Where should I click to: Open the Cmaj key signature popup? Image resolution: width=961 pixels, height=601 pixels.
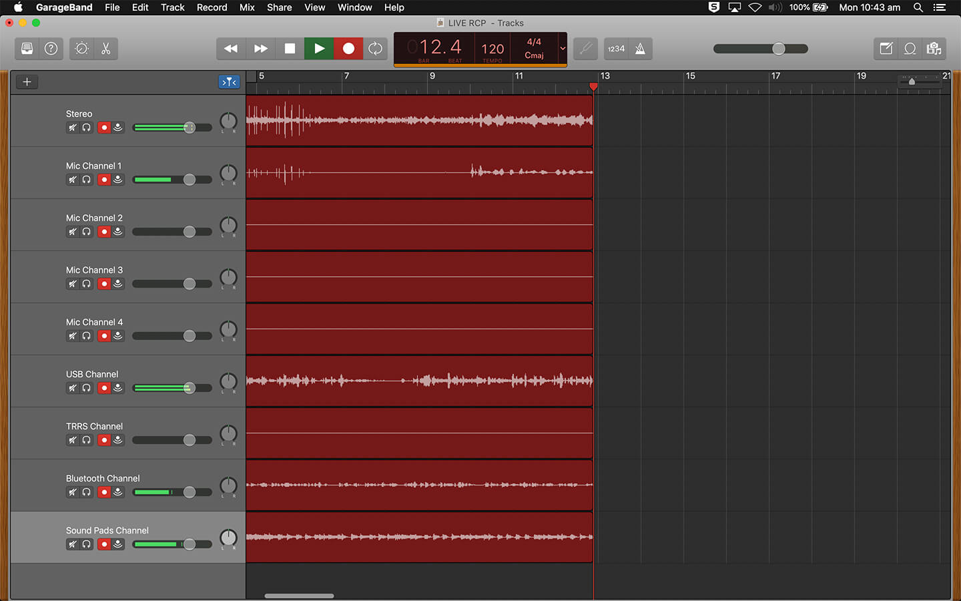coord(534,55)
